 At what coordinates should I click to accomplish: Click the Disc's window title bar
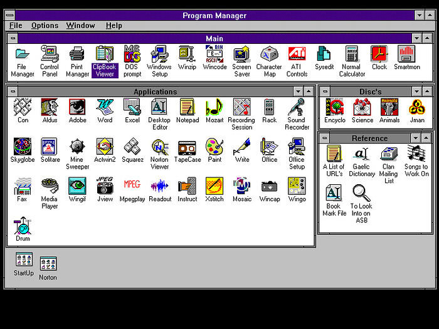370,91
